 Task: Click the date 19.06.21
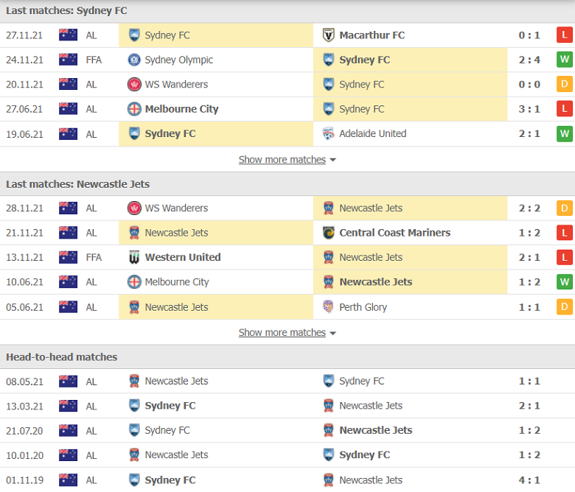[x=24, y=134]
